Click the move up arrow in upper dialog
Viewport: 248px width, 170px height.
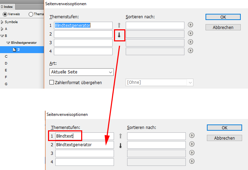point(119,25)
